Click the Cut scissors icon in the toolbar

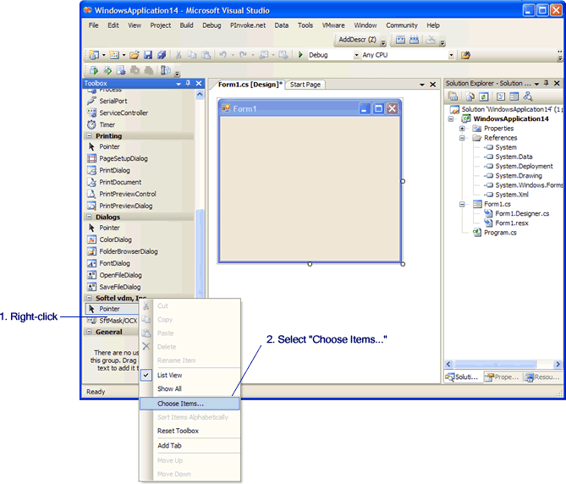[x=179, y=55]
